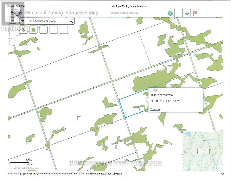The image size is (231, 179).
Task: Click the Zoom to link in popup
Action: coord(155,109)
